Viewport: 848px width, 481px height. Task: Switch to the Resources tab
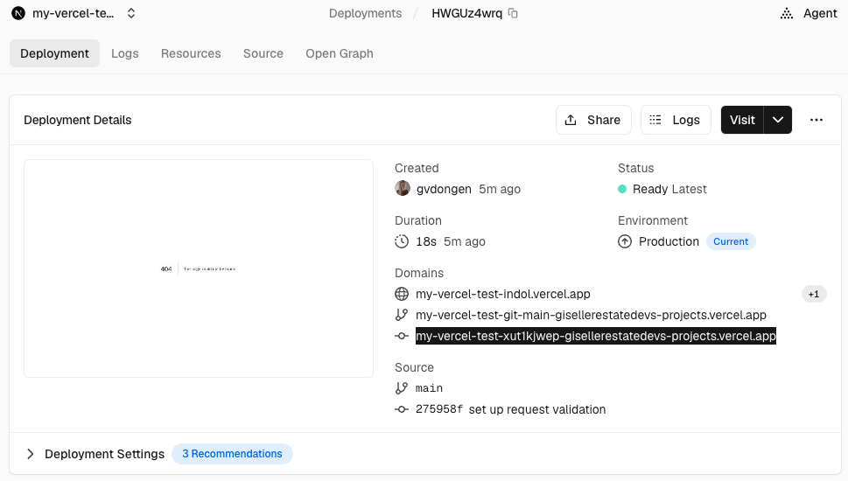pos(191,53)
